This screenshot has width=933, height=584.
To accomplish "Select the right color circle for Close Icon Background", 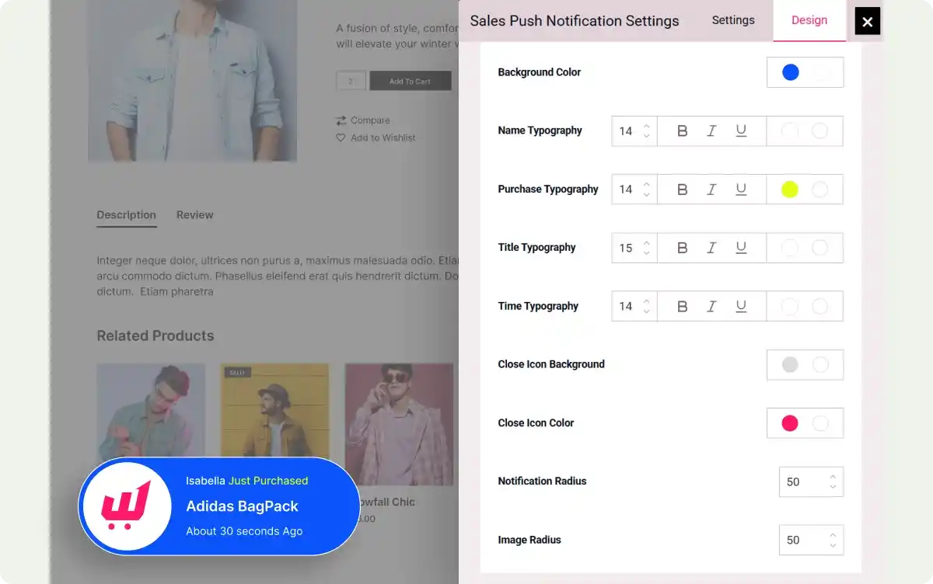I will pyautogui.click(x=819, y=364).
